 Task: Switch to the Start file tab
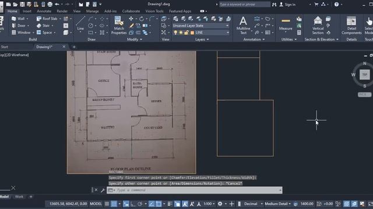click(4, 47)
